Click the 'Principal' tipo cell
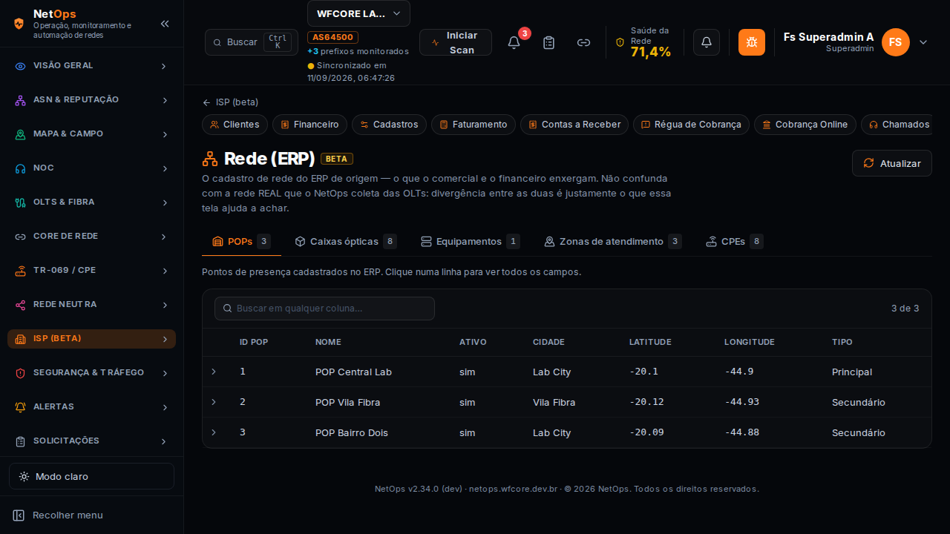 tap(852, 372)
